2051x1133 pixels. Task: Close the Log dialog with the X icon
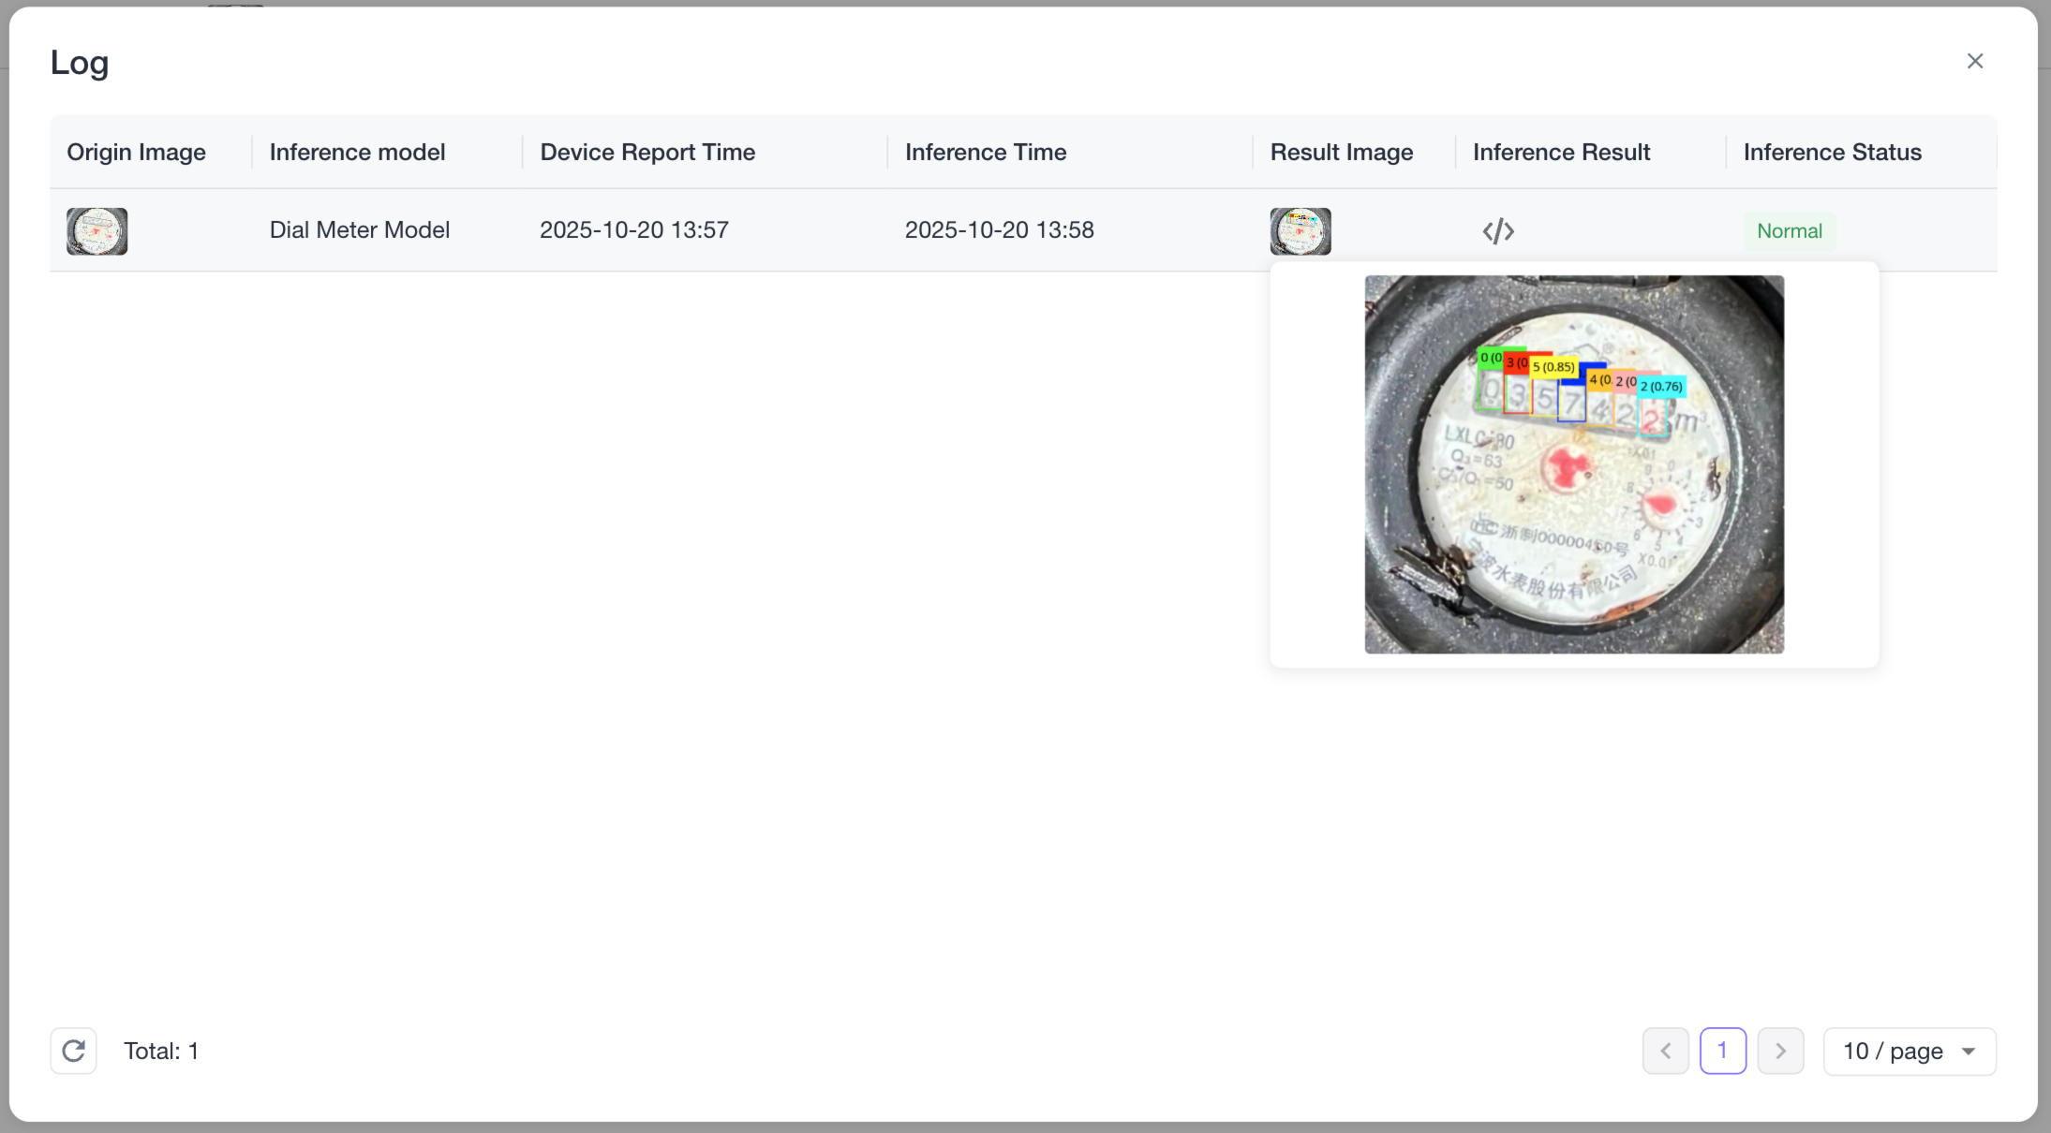pyautogui.click(x=1975, y=60)
